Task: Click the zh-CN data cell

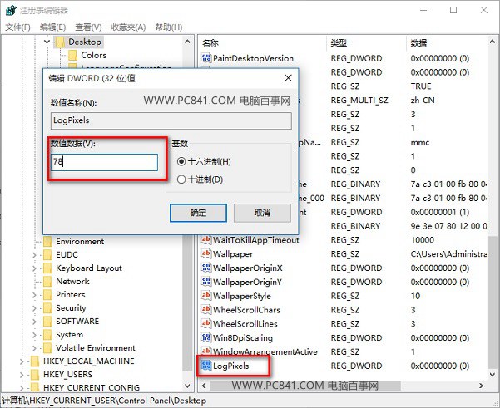Action: coord(423,101)
